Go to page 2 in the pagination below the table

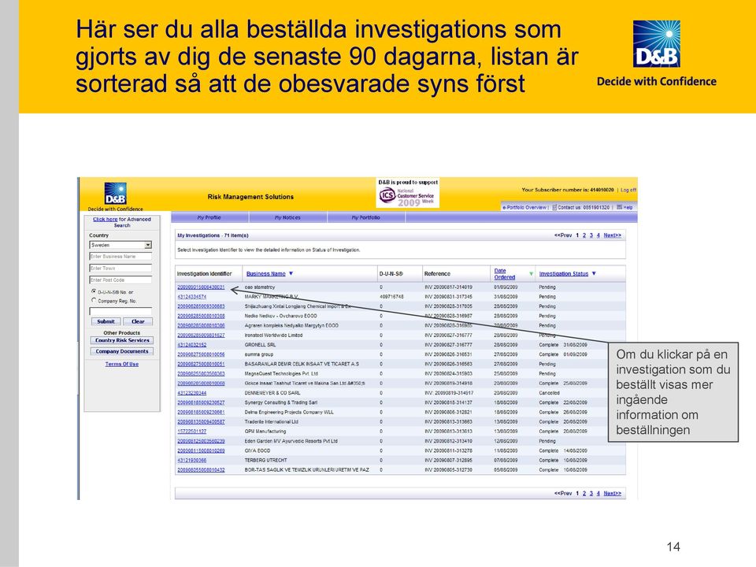[x=584, y=493]
